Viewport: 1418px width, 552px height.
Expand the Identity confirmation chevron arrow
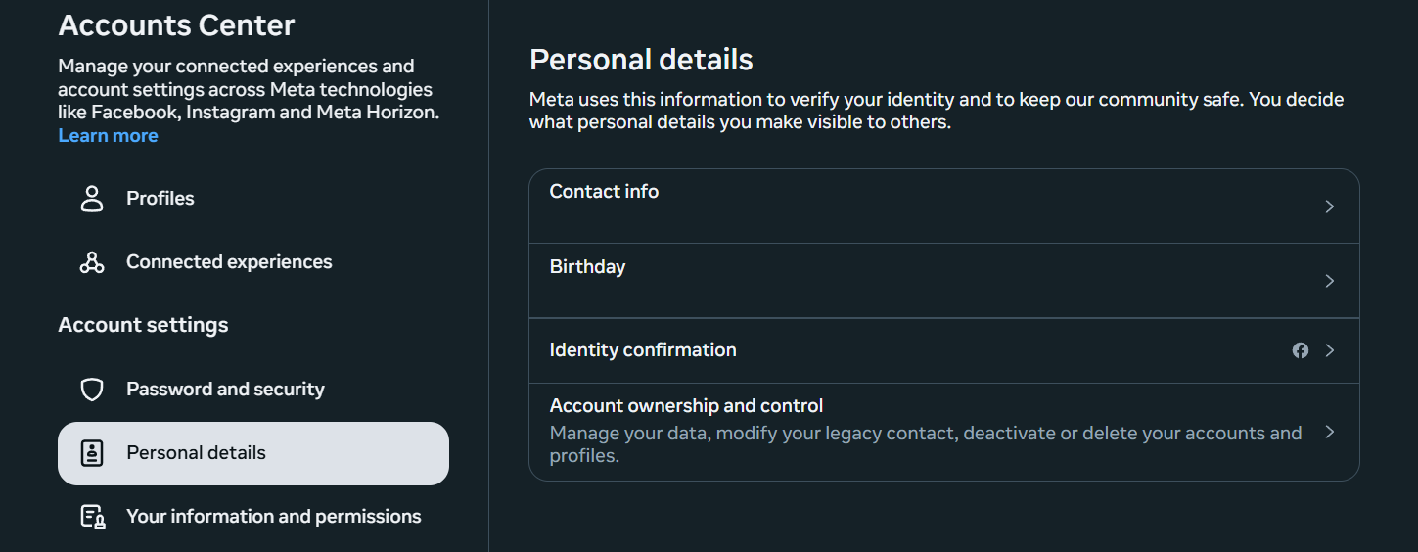click(1329, 350)
